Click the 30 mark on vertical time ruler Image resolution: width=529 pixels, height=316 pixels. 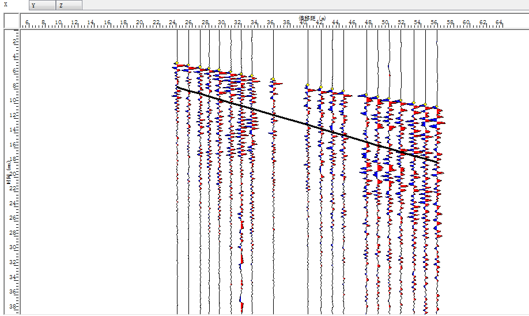click(x=15, y=247)
